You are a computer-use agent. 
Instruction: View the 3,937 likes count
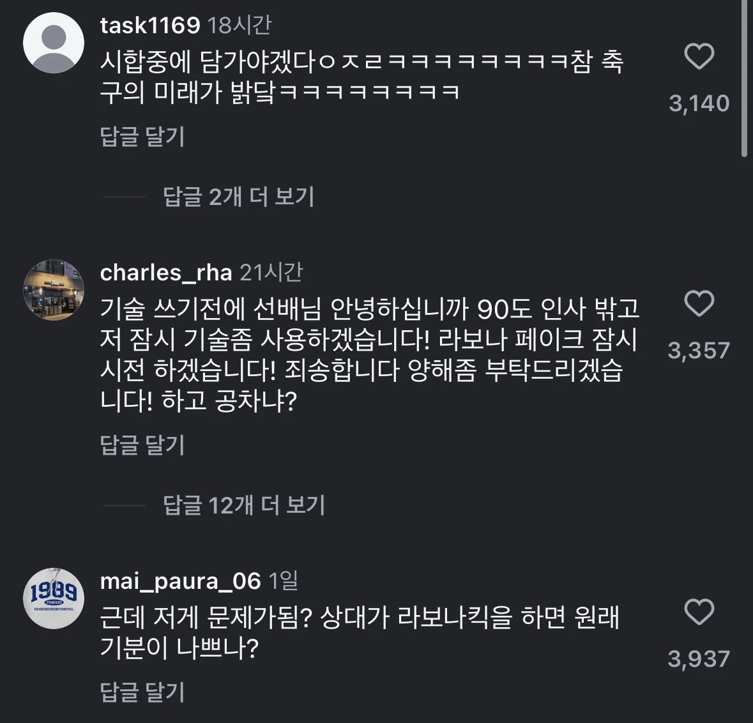point(699,659)
